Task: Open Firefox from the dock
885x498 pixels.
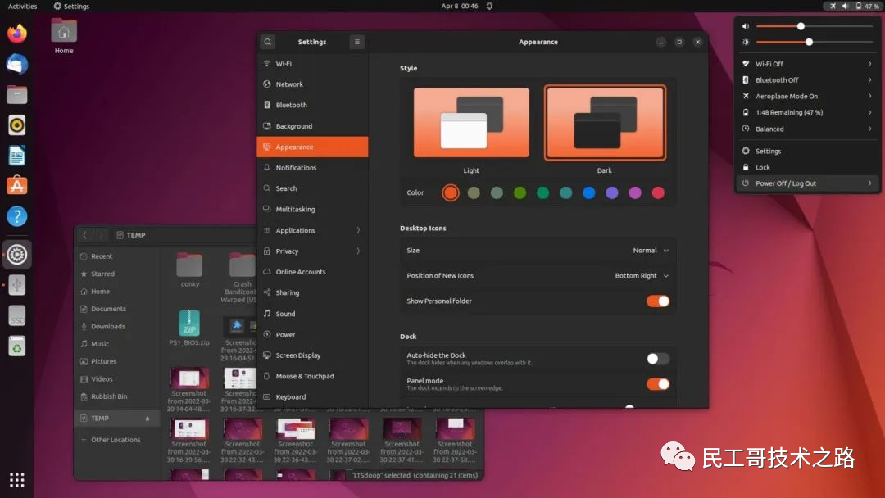Action: pos(17,34)
